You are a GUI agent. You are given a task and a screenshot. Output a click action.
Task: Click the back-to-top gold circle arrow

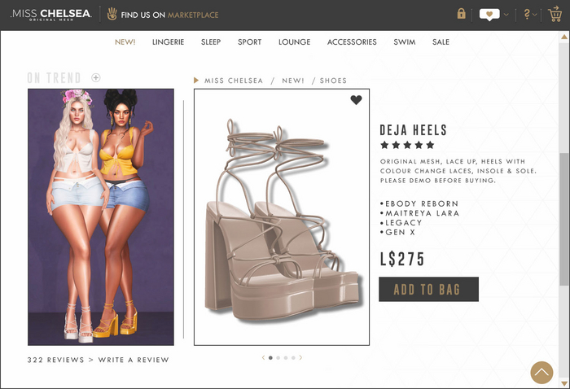pos(541,372)
